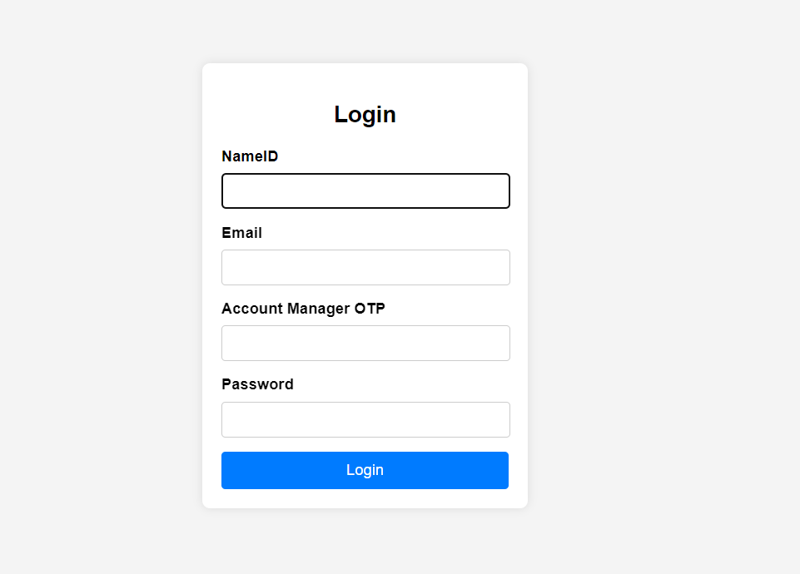Click the bold Login title above NameID
Screen dimensions: 800x574
(365, 115)
